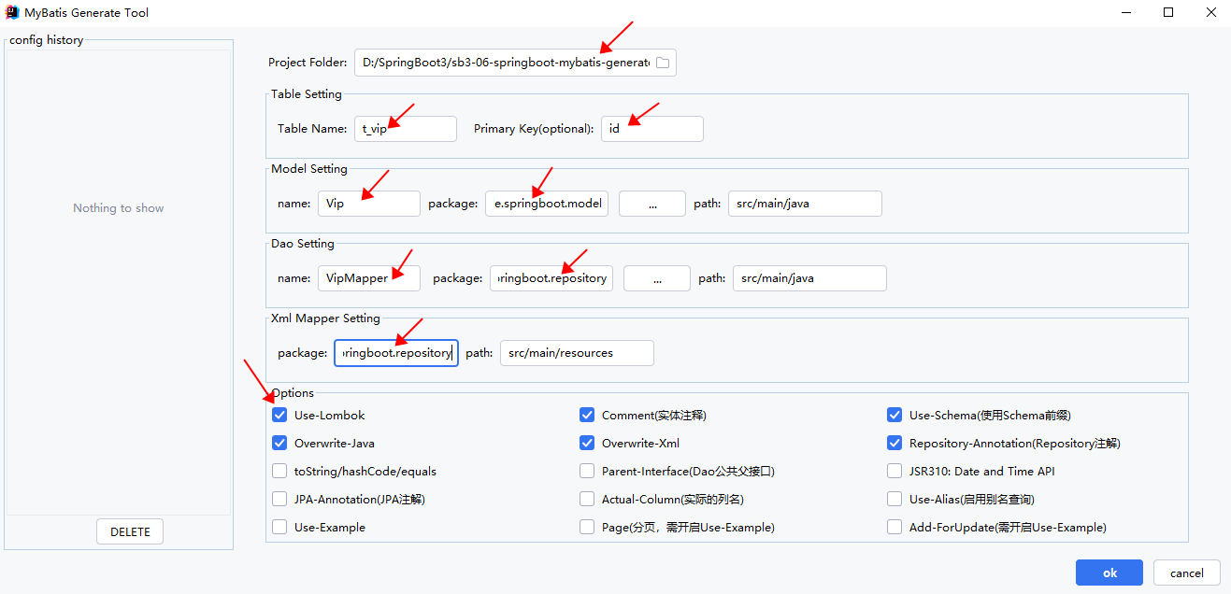
Task: Check the Use-Alias option
Action: click(x=895, y=499)
